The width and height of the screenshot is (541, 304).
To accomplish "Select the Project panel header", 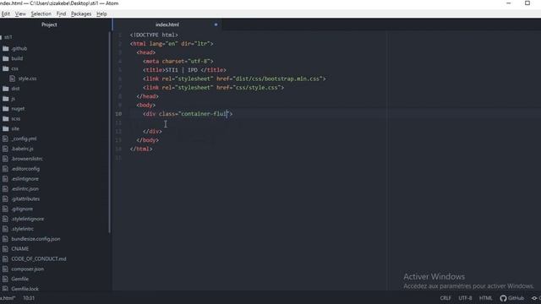I will click(49, 24).
